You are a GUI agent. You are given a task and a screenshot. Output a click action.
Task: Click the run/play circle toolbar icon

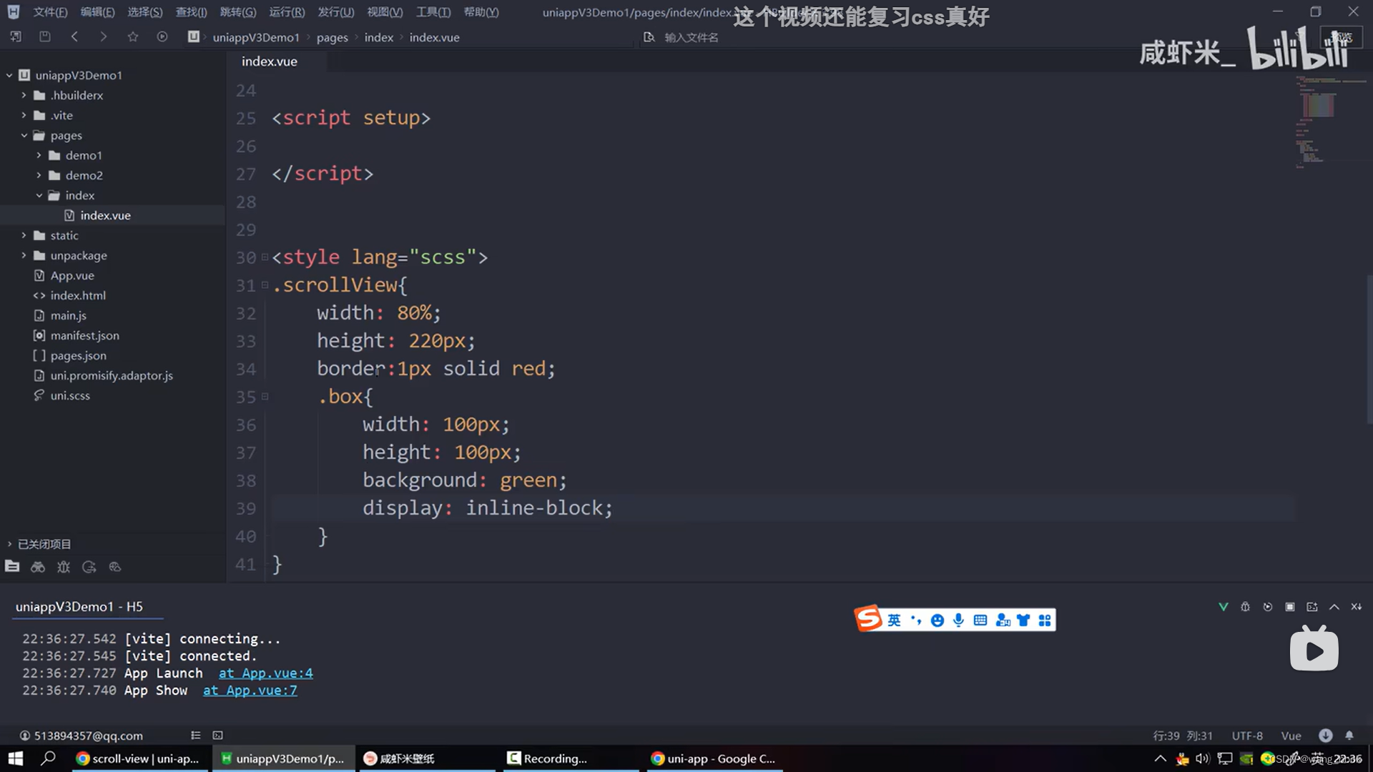tap(162, 36)
